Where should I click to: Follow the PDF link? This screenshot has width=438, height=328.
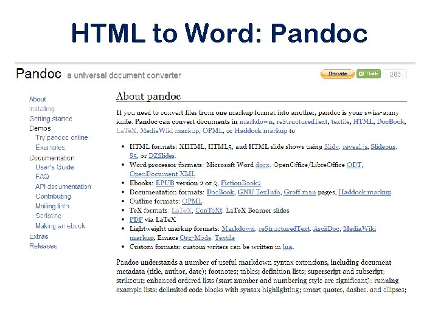pyautogui.click(x=136, y=220)
